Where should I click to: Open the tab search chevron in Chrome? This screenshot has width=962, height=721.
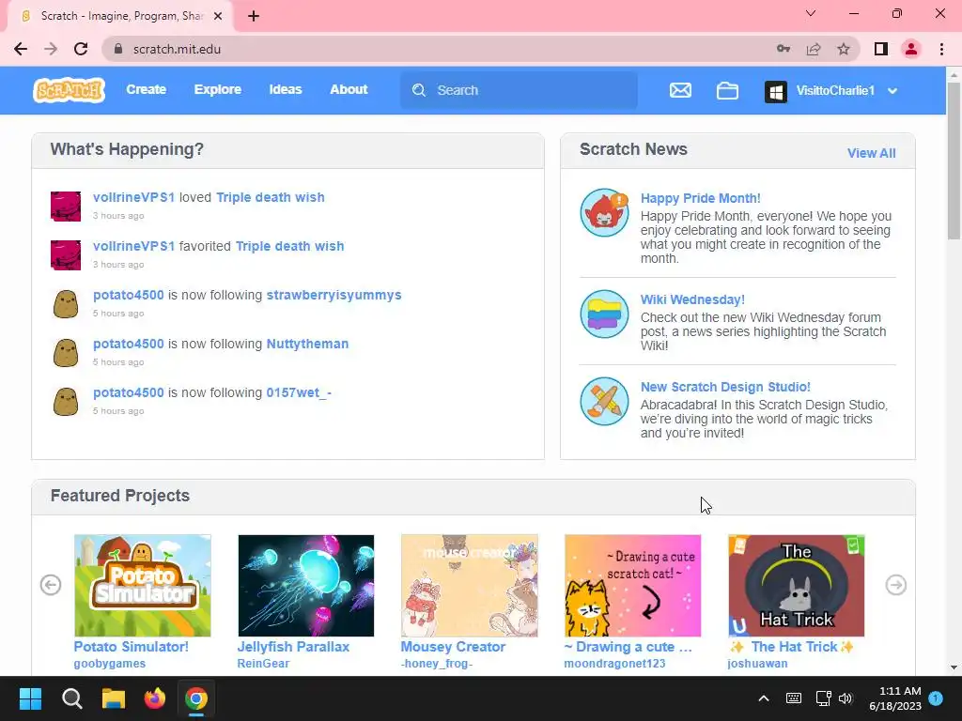[811, 13]
